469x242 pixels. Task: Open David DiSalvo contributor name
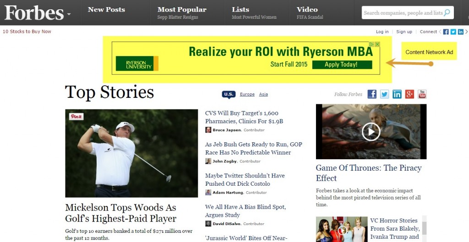(226, 224)
